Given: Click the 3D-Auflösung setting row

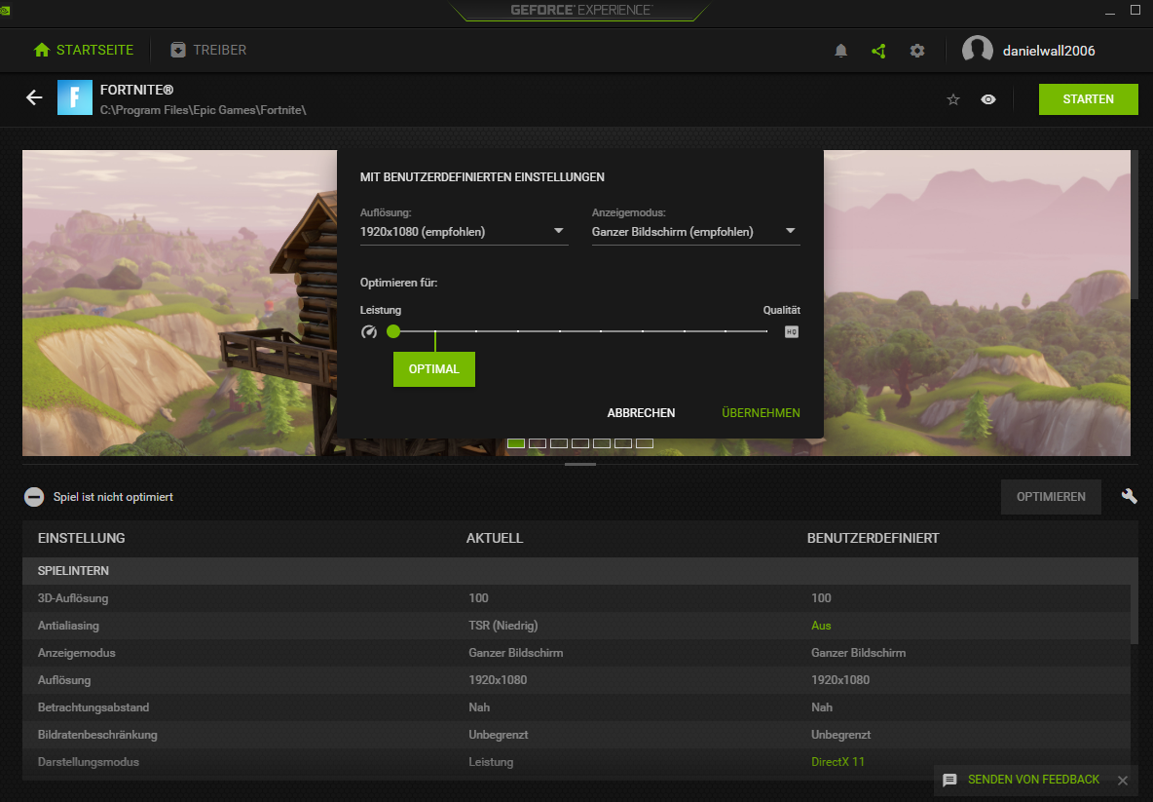Looking at the screenshot, I should tap(576, 598).
